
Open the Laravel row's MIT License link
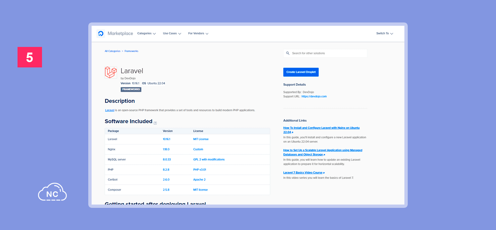pos(201,139)
